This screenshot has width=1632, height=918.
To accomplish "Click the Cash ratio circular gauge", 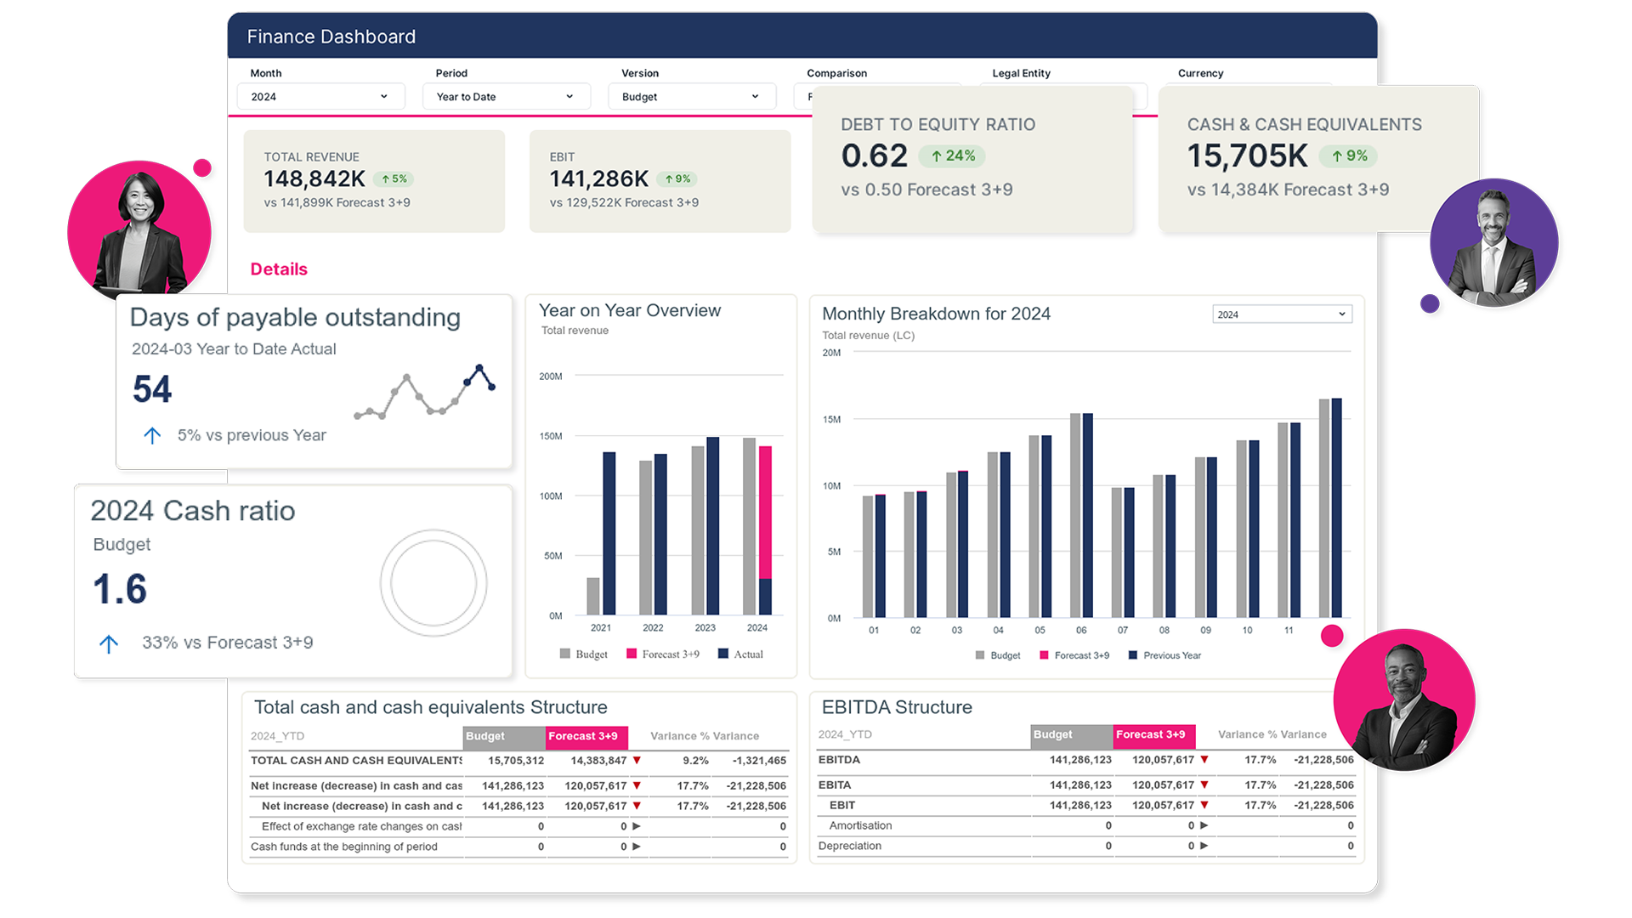I will (433, 583).
